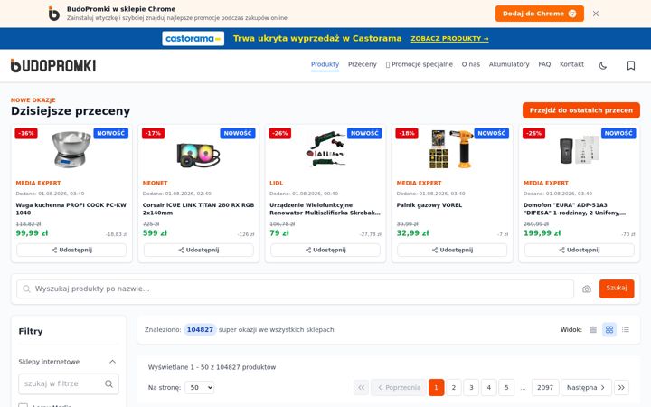651x407 pixels.
Task: Open the Przeceny menu item
Action: pyautogui.click(x=362, y=64)
